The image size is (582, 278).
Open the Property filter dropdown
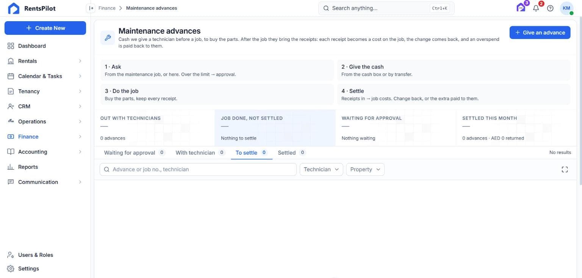pos(365,169)
